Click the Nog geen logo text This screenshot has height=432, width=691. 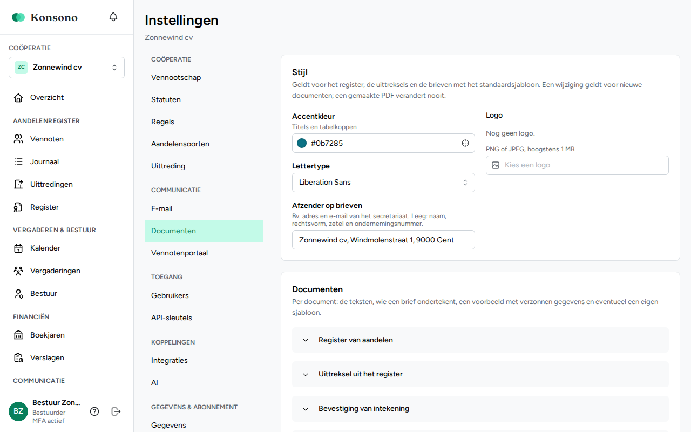click(x=510, y=133)
